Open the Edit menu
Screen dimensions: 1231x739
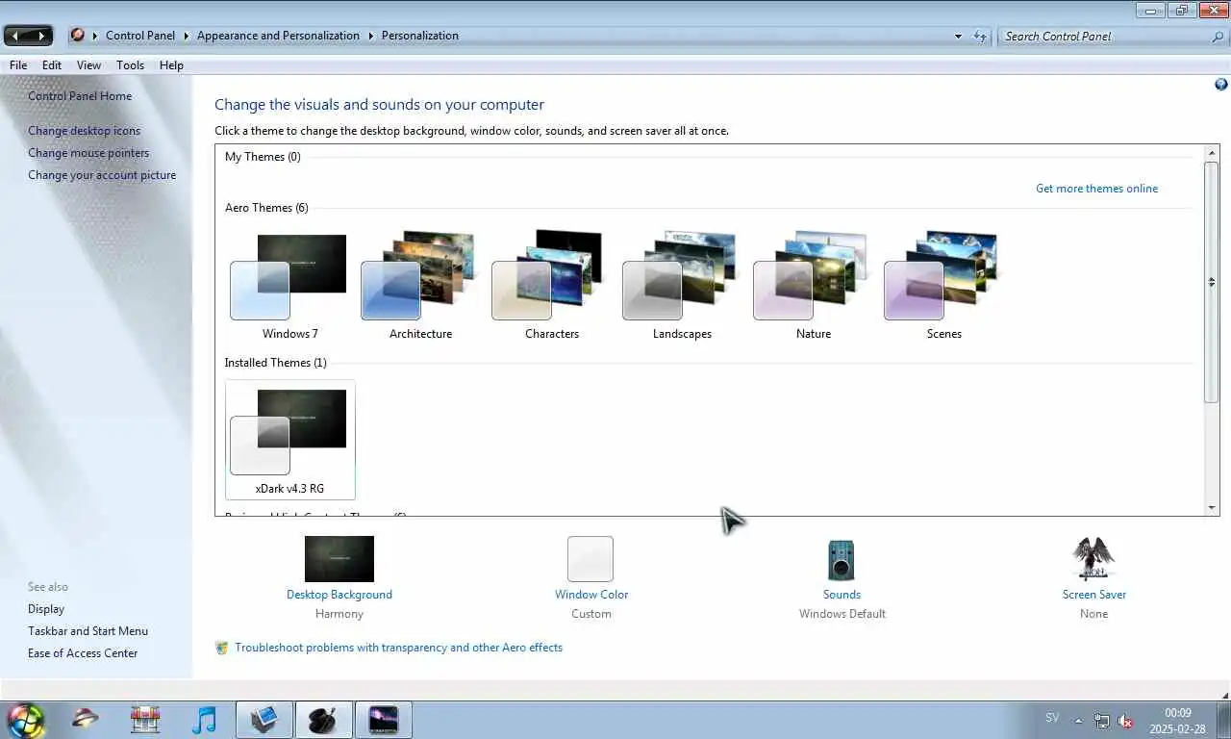click(52, 65)
